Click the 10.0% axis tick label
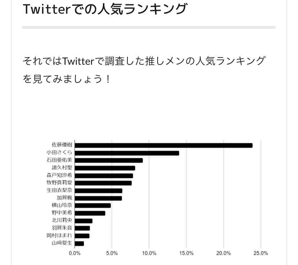This screenshot has height=265, width=298. pos(149,253)
